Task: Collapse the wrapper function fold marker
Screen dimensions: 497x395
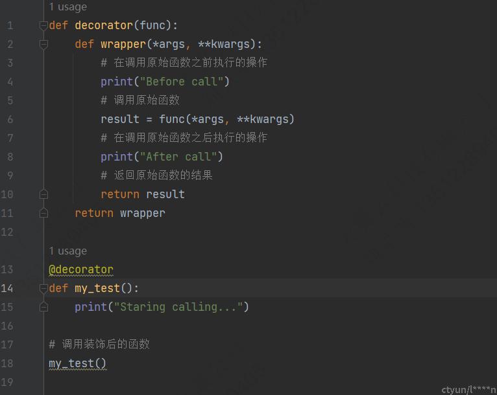Action: [43, 45]
